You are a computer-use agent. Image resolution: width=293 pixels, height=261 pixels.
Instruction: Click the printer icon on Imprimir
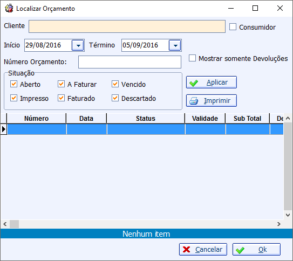coord(194,101)
